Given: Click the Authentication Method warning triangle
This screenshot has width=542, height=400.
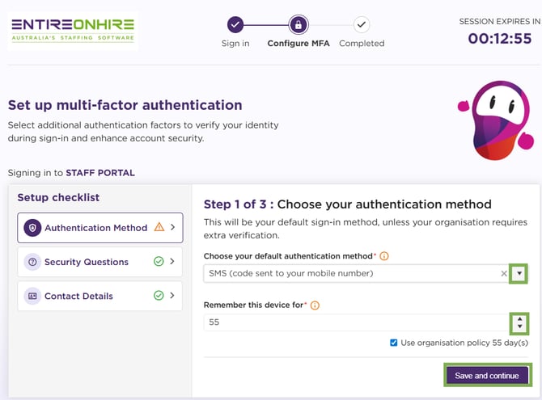Looking at the screenshot, I should [x=159, y=228].
